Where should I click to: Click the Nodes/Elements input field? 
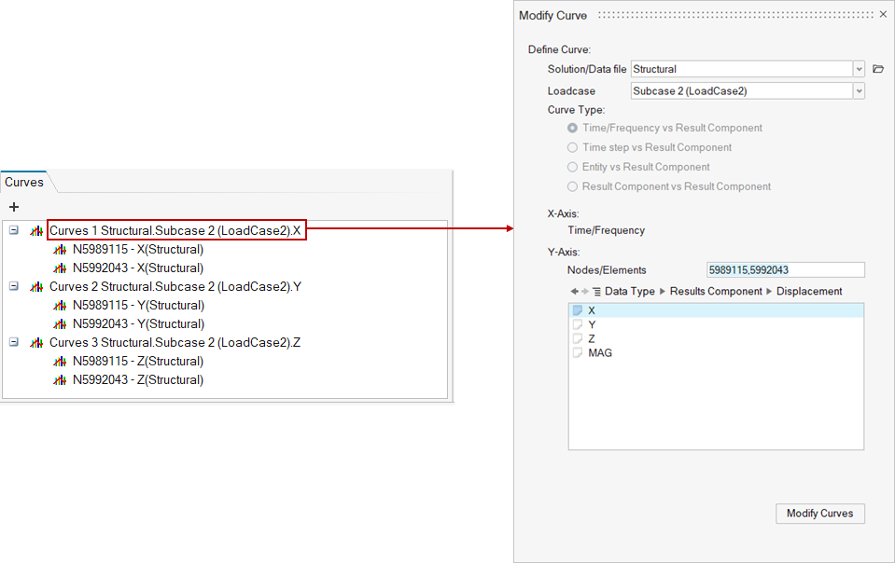click(x=785, y=270)
